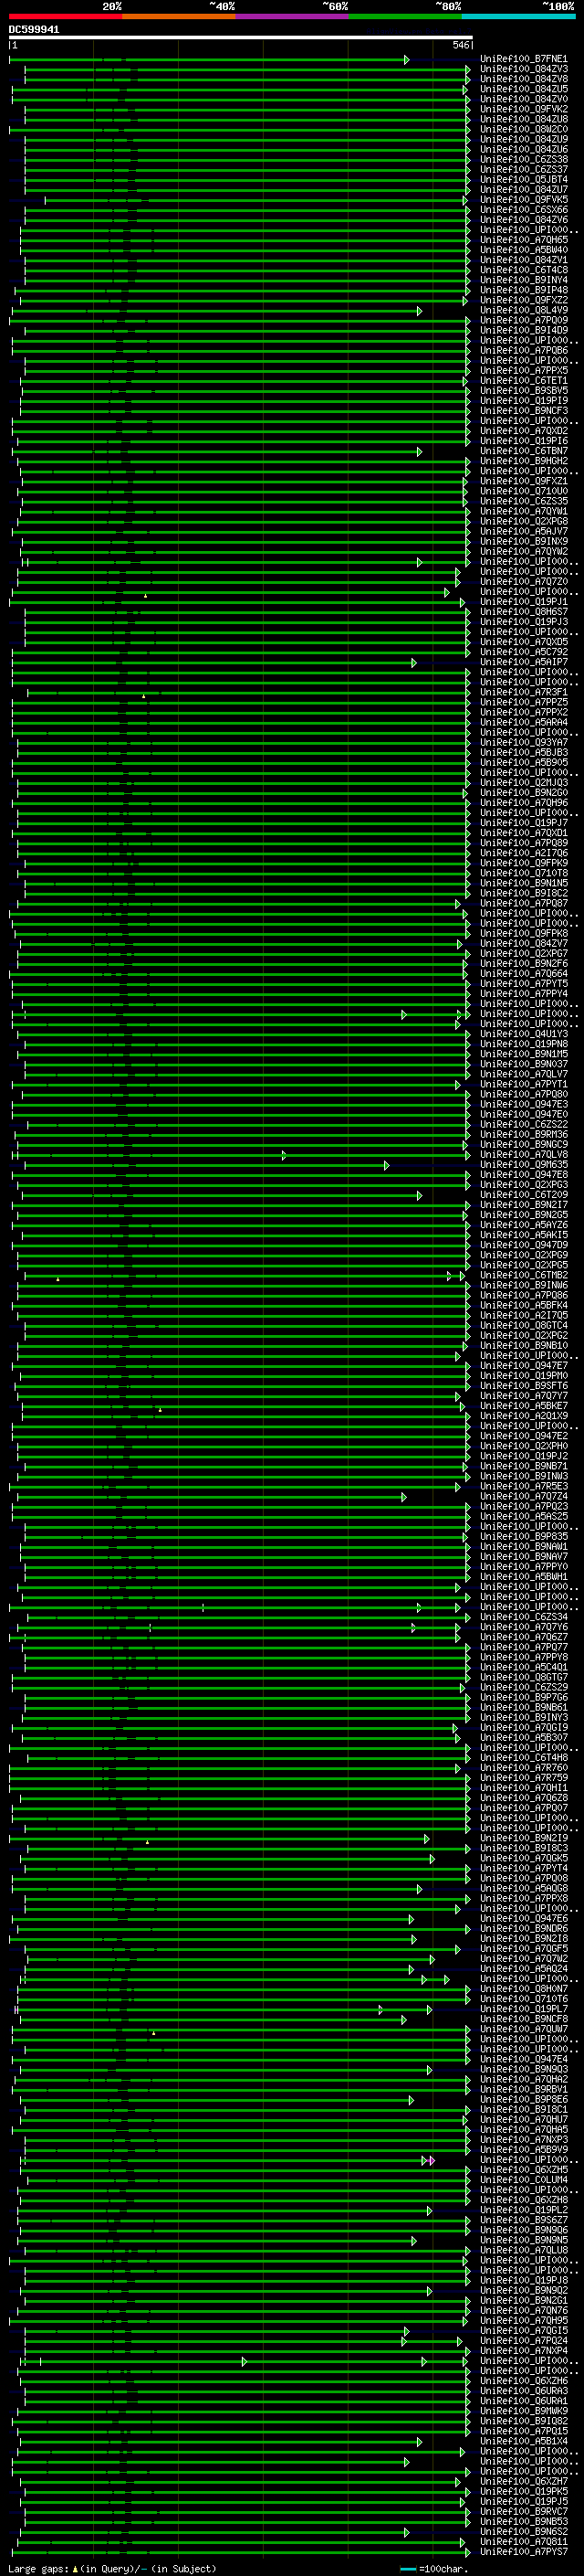Select the UniRef100_C6ZS37 label
The height and width of the screenshot is (2576, 584).
(524, 169)
